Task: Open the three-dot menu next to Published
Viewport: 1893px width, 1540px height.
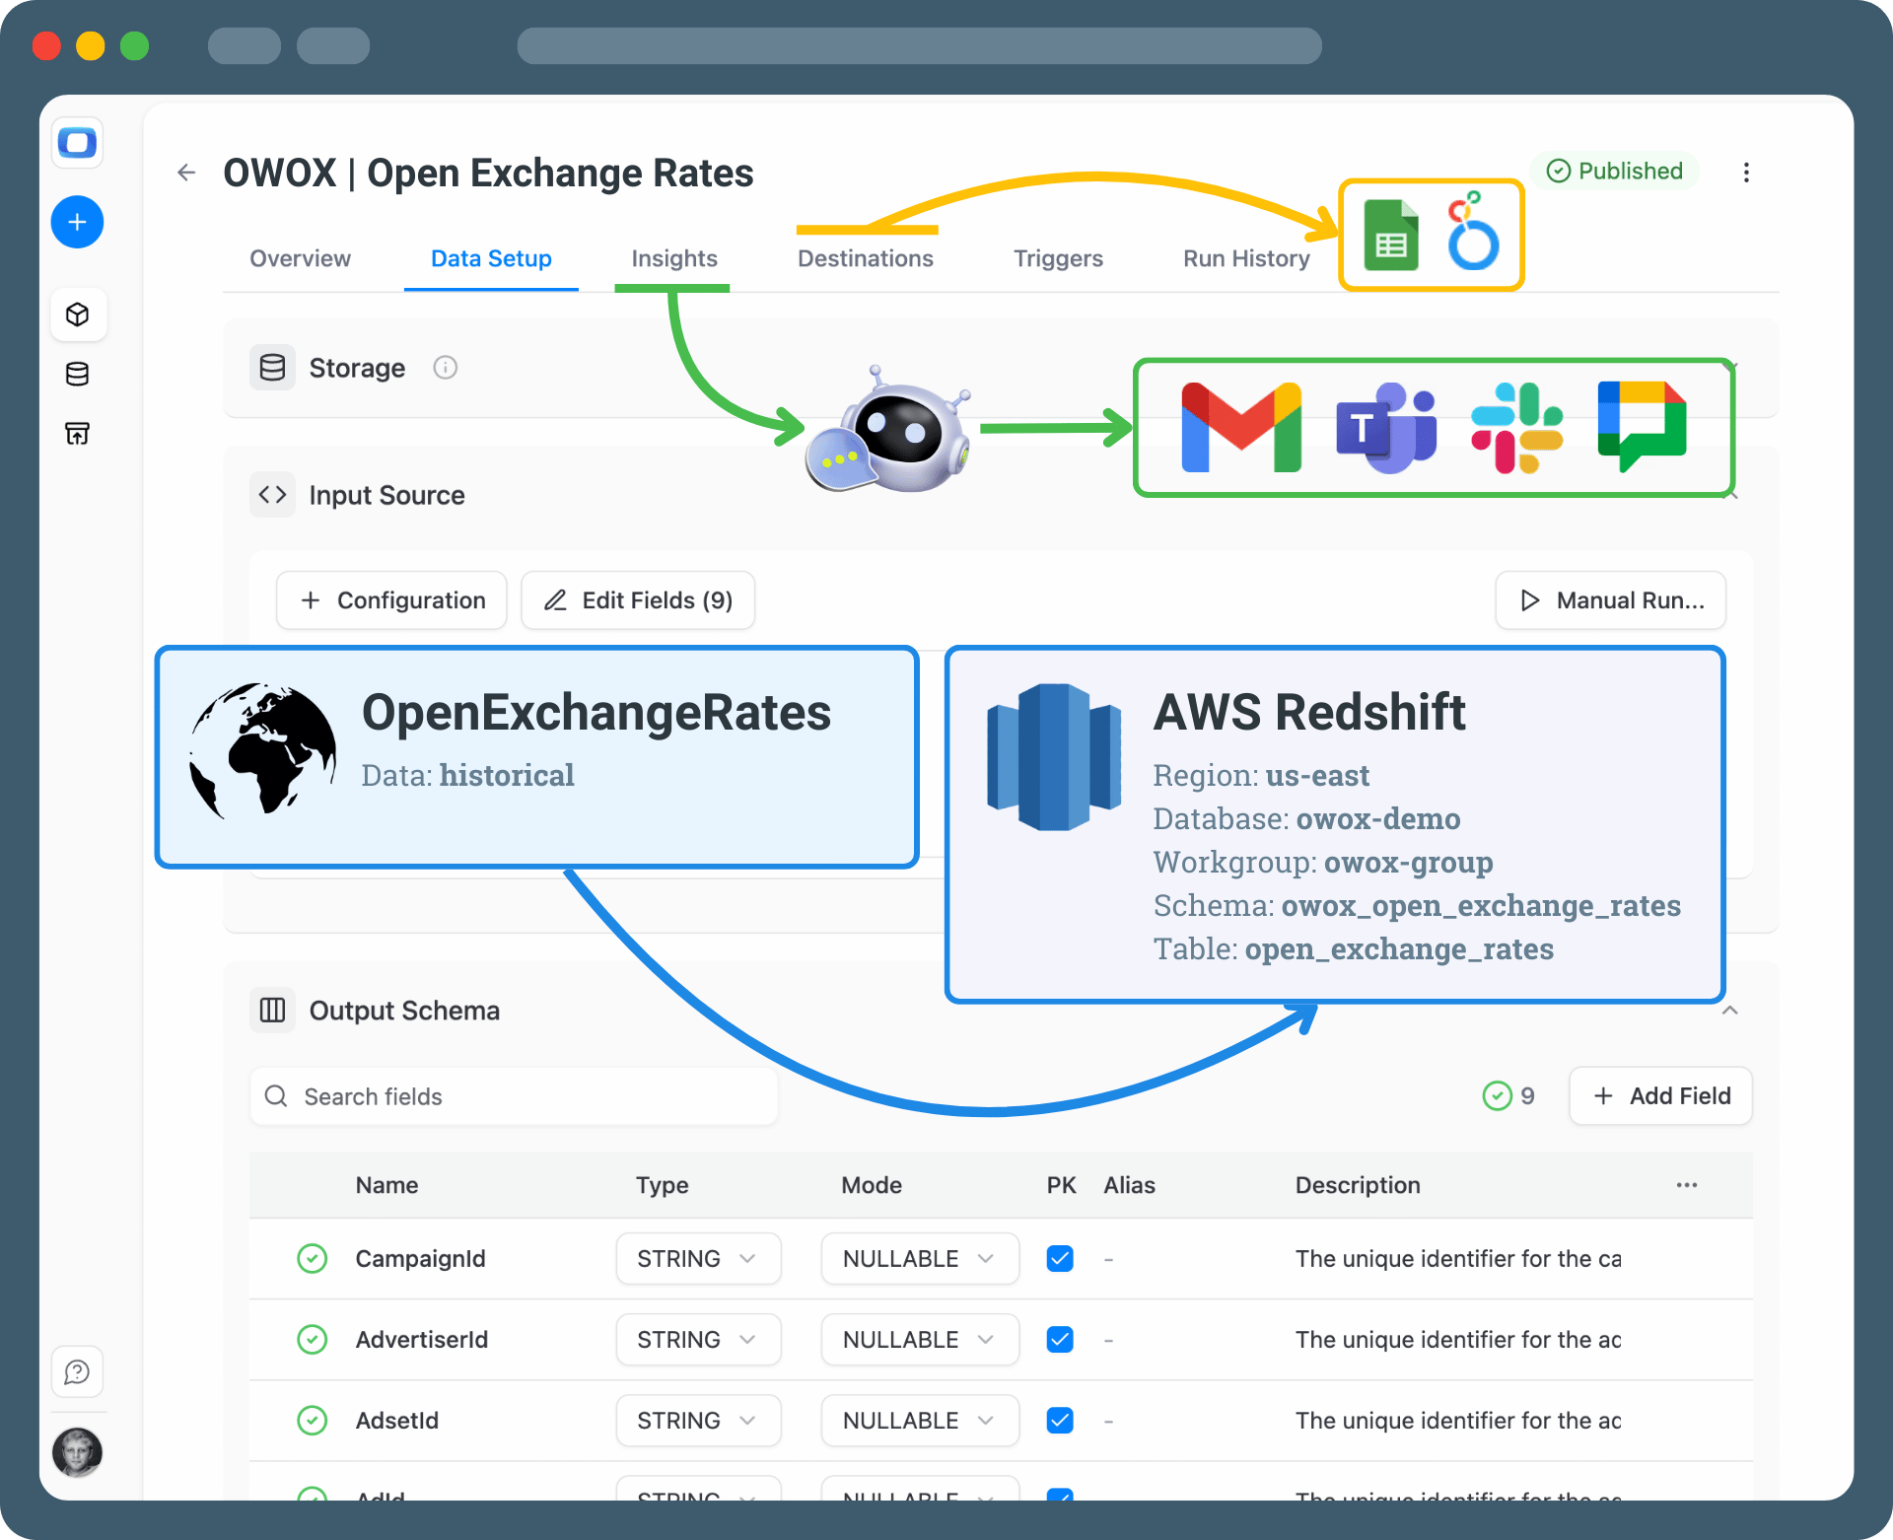Action: point(1746,173)
